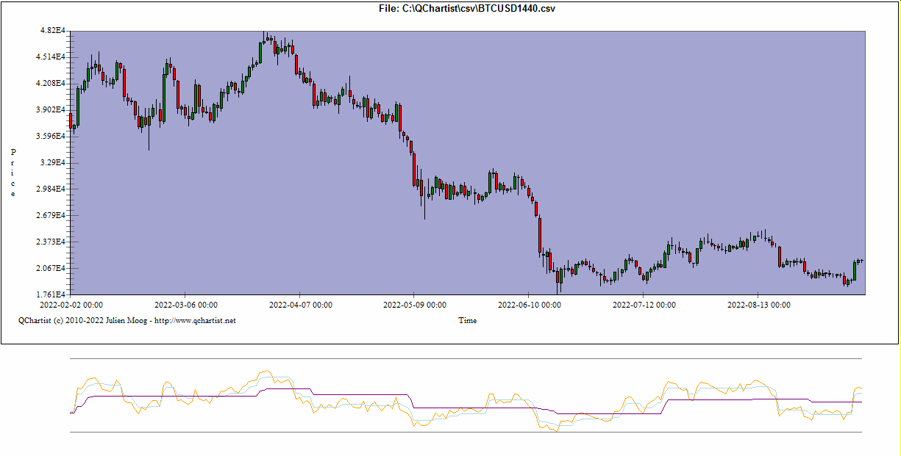
Task: Click the 2022-02-02 00:00 date label
Action: [71, 304]
